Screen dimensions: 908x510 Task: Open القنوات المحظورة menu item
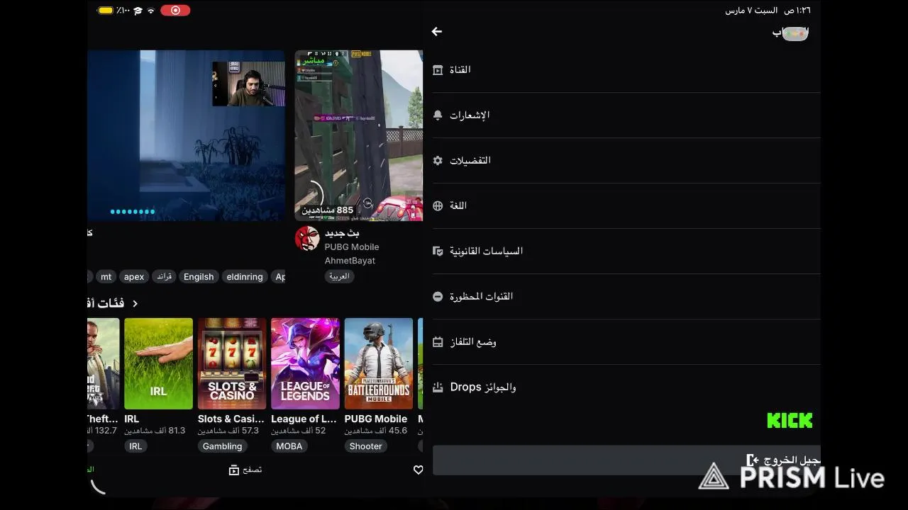[626, 297]
